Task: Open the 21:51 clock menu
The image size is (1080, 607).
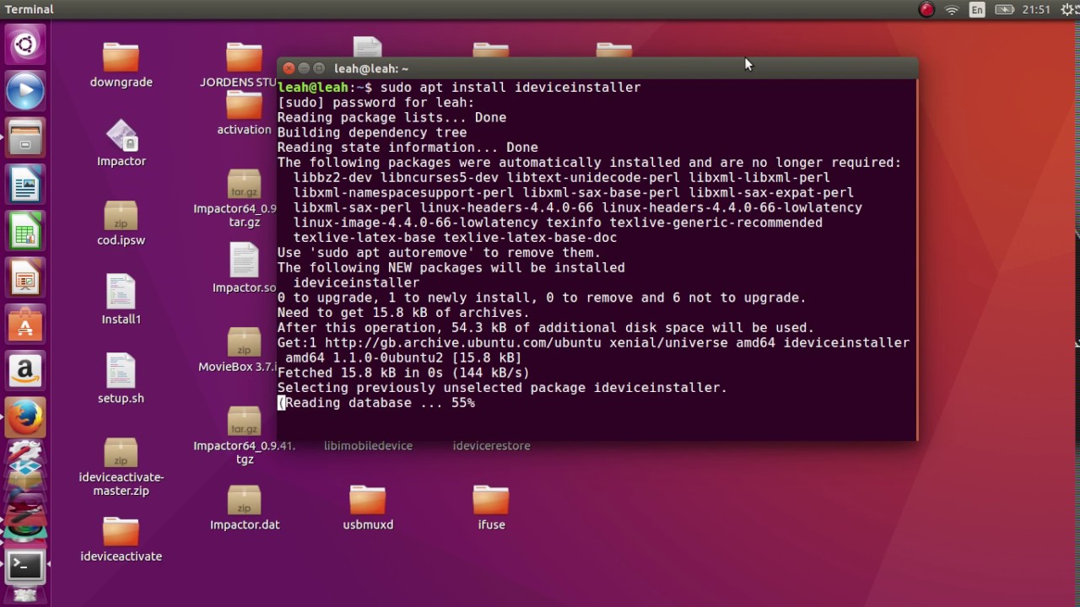Action: [1036, 10]
